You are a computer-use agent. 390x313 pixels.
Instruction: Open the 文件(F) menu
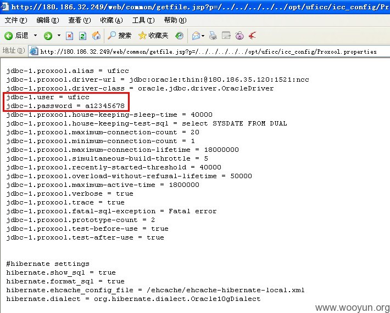[x=16, y=20]
